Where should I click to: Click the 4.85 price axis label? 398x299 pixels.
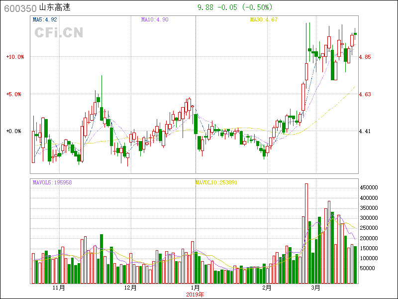(365, 57)
